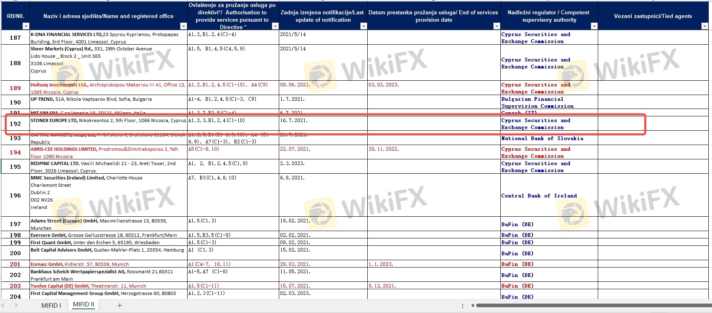Open Central Bank of Ireland link
This screenshot has height=313, width=712.
[x=539, y=196]
